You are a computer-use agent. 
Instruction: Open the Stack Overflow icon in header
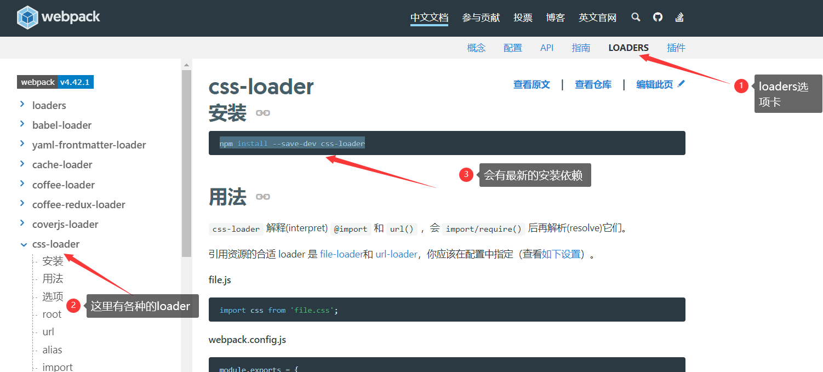click(679, 17)
